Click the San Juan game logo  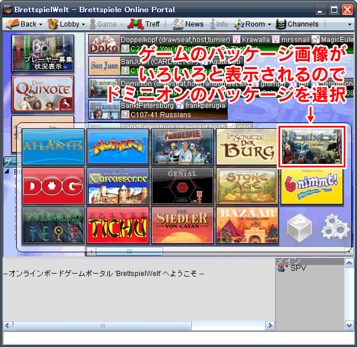click(x=105, y=66)
